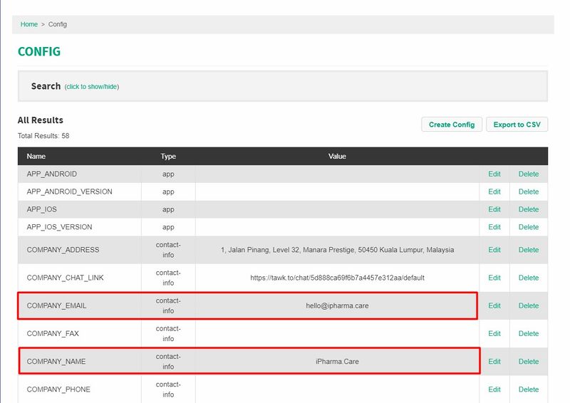Delete the COMPANY_FAX row
The width and height of the screenshot is (570, 403).
529,333
